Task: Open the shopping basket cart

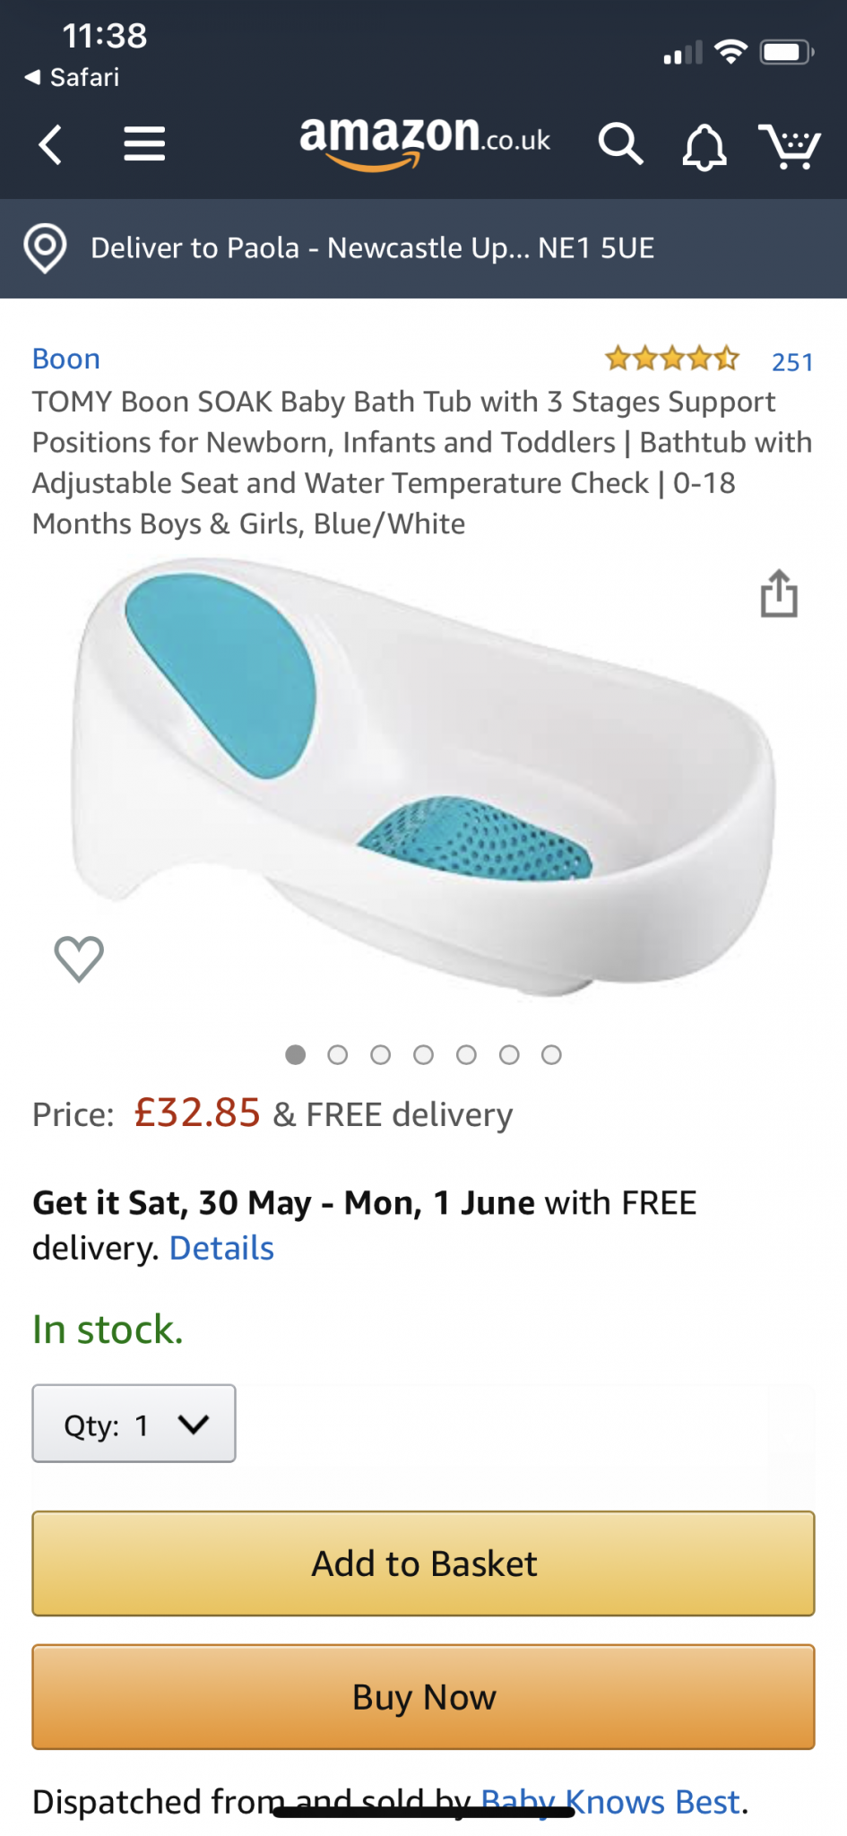Action: click(789, 146)
